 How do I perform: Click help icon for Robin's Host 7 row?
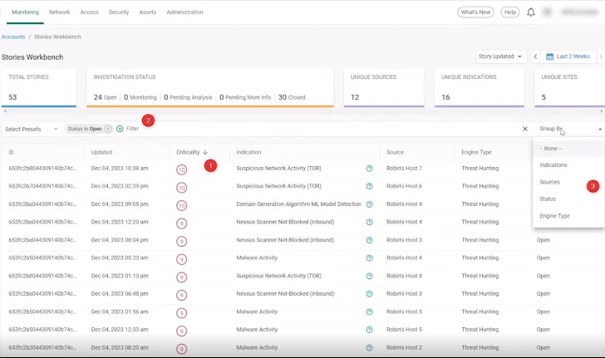pos(369,168)
